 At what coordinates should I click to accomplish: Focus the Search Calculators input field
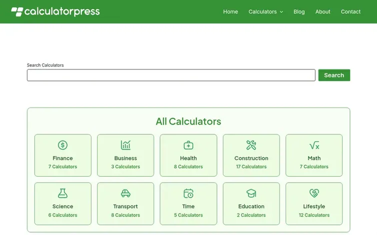[171, 75]
